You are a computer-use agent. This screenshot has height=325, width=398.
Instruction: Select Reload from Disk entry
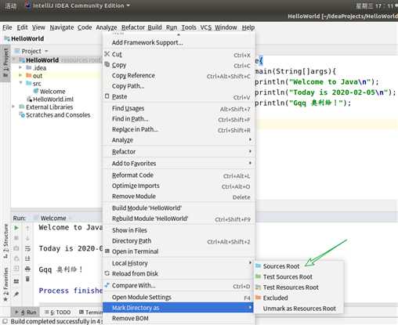179,273
